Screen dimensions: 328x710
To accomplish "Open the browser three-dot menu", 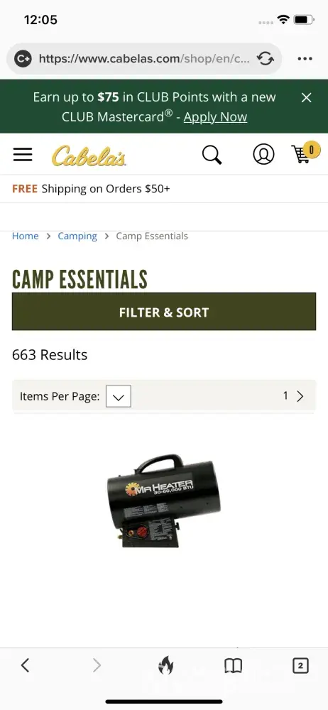I will [x=305, y=59].
